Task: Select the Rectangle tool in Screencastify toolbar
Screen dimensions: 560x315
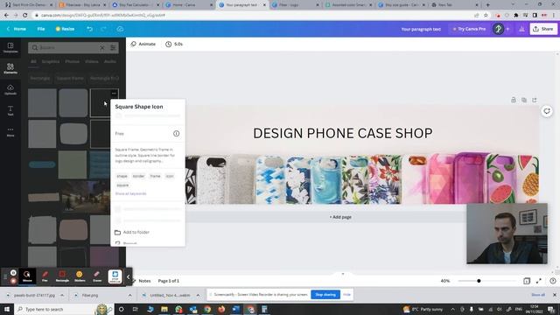Action: point(62,276)
